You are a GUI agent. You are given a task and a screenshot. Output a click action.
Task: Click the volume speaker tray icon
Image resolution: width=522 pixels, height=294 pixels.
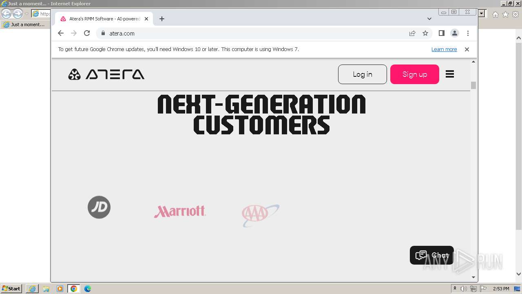(x=464, y=289)
